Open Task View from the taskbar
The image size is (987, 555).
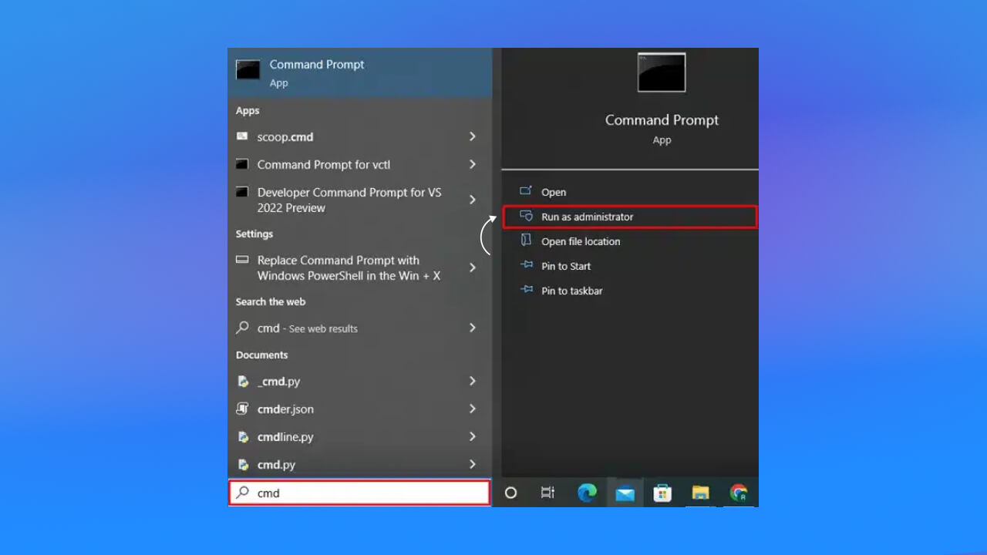[x=548, y=493]
